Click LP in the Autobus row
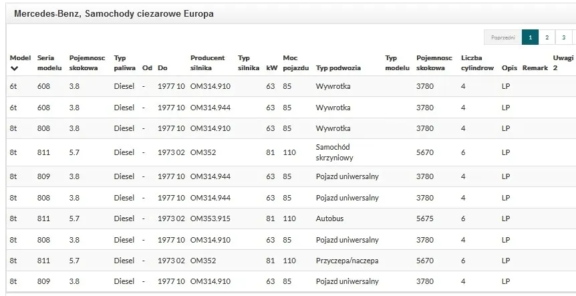The height and width of the screenshot is (296, 576). [x=506, y=218]
